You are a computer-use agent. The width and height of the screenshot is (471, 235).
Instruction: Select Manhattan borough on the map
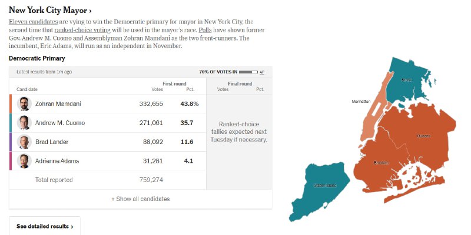(x=375, y=109)
